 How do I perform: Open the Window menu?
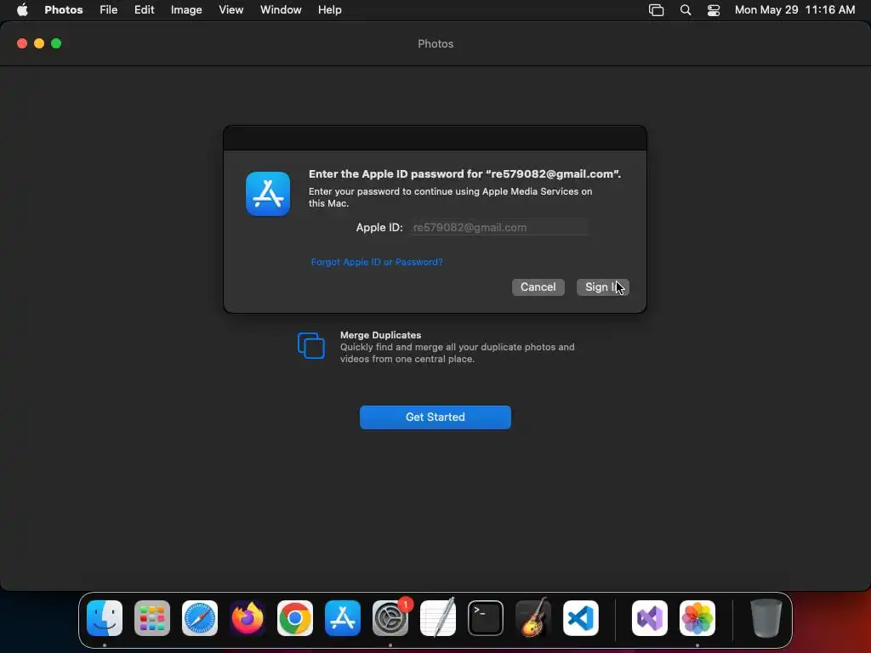tap(281, 10)
